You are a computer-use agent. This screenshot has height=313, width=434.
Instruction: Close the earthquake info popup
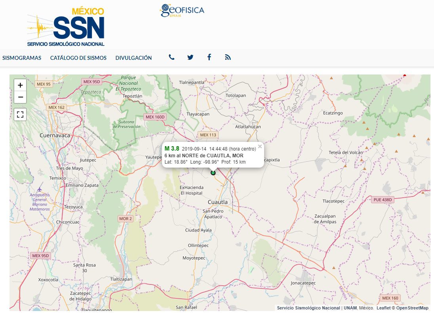tap(260, 147)
